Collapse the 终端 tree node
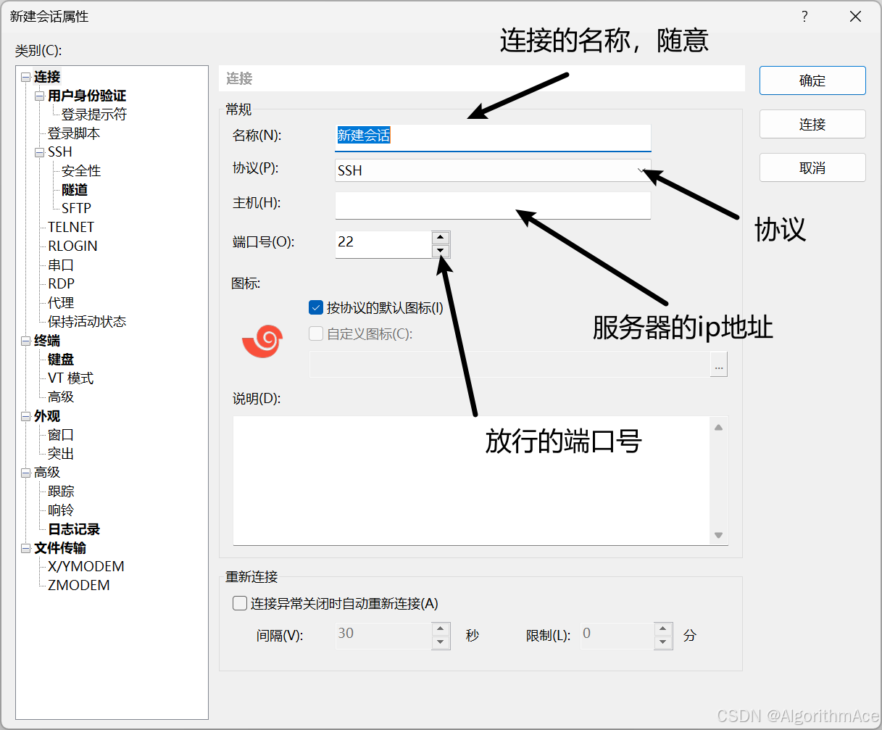Screen dimensions: 882x730 tap(26, 341)
